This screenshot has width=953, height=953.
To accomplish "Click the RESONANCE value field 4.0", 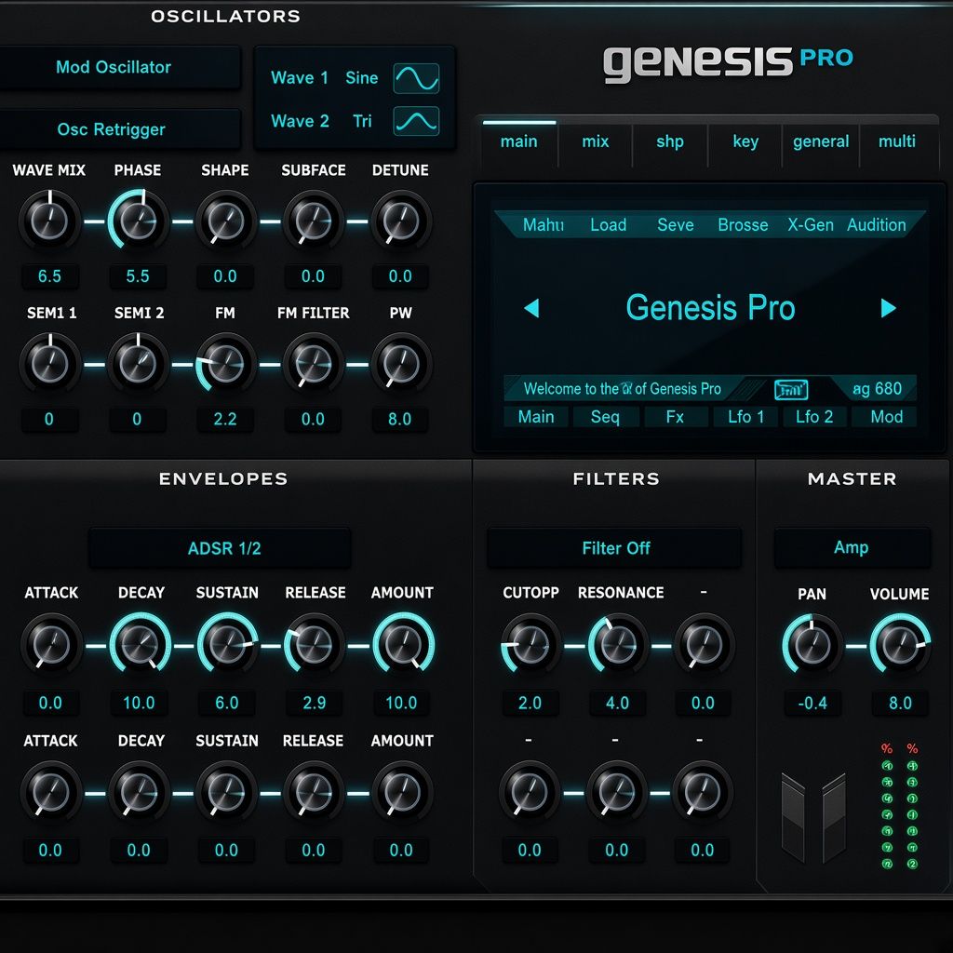I will coord(618,704).
